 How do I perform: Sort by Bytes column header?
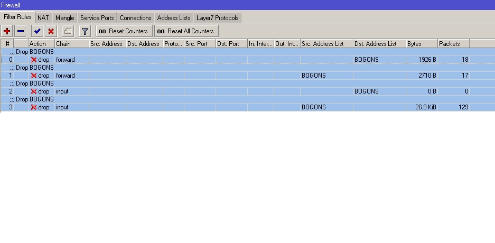click(422, 43)
